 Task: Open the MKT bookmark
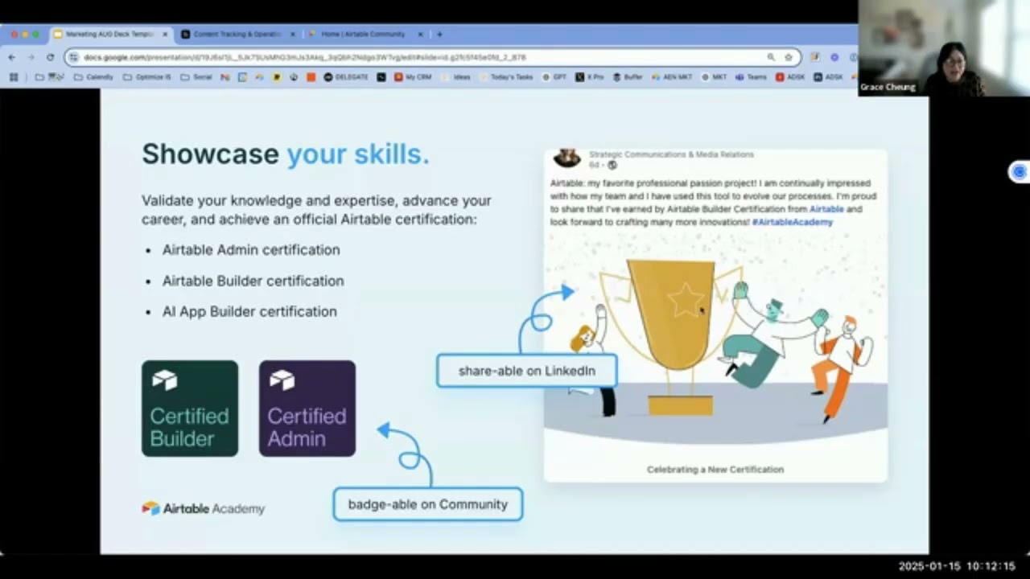tap(714, 77)
